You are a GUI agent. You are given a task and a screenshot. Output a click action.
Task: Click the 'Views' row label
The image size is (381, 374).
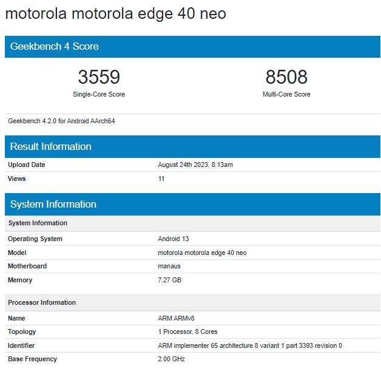point(17,178)
